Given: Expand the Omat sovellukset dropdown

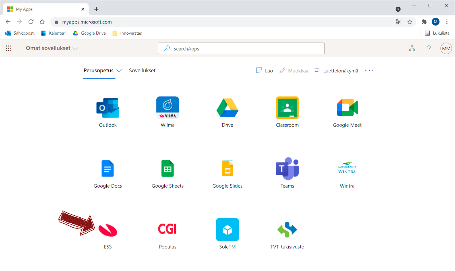Looking at the screenshot, I should pos(52,48).
